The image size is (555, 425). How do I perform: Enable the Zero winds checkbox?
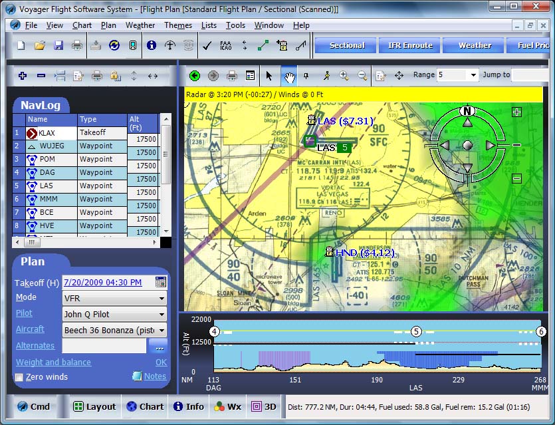tap(19, 378)
